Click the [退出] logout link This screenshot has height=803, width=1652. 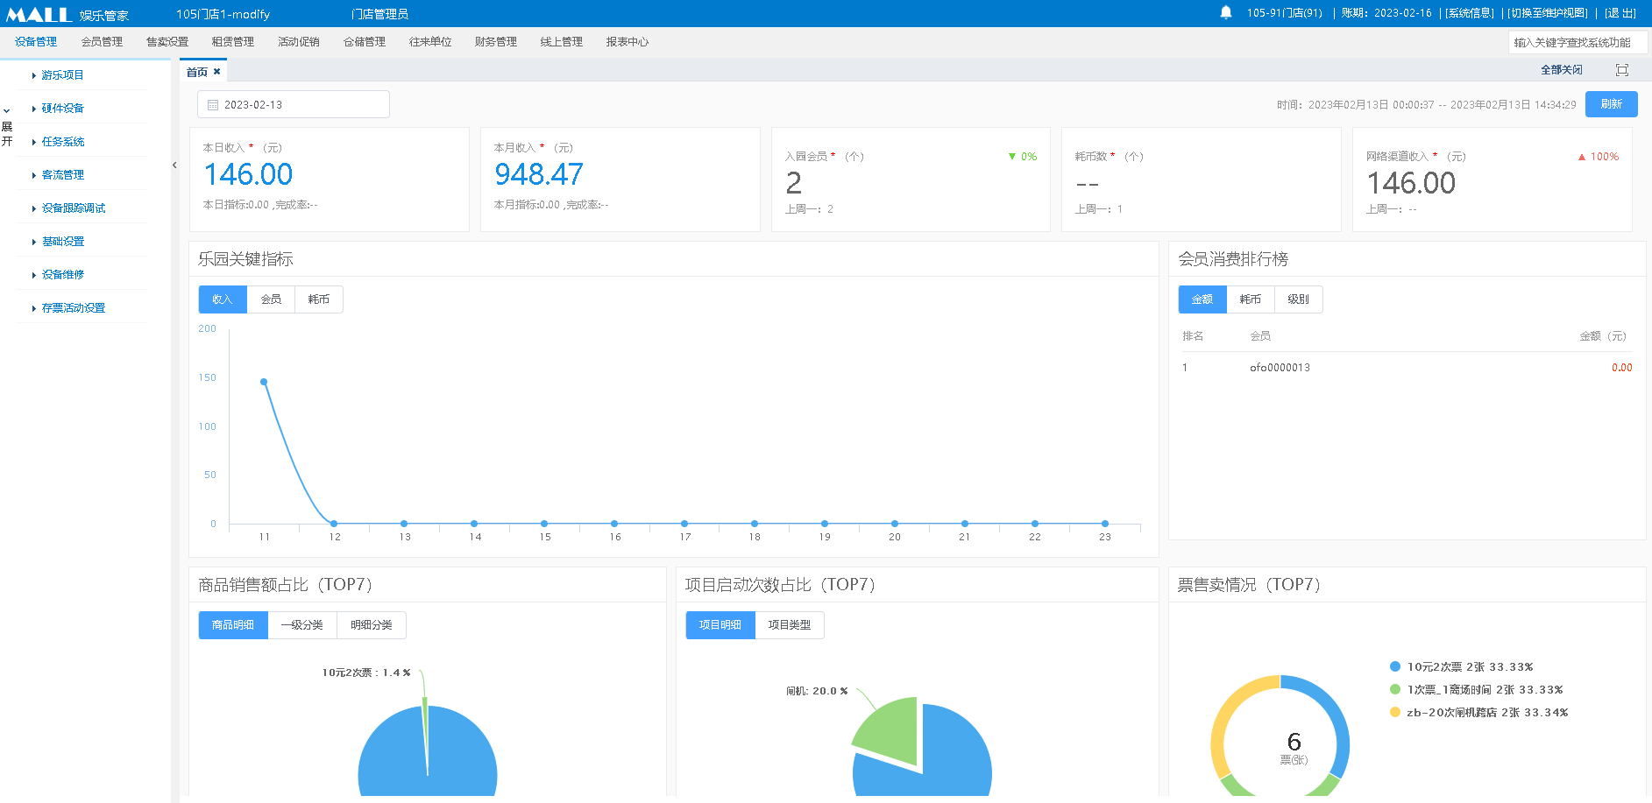point(1621,13)
